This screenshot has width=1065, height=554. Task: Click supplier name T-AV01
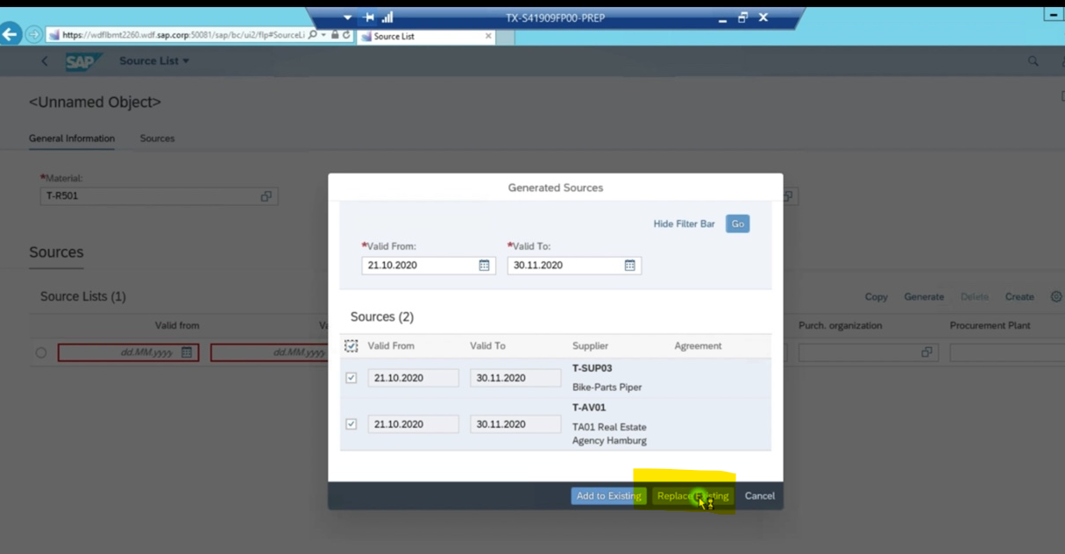click(589, 408)
